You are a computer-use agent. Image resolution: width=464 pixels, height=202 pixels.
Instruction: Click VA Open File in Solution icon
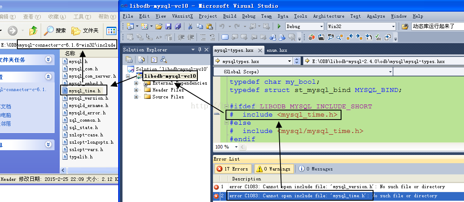pos(321,37)
